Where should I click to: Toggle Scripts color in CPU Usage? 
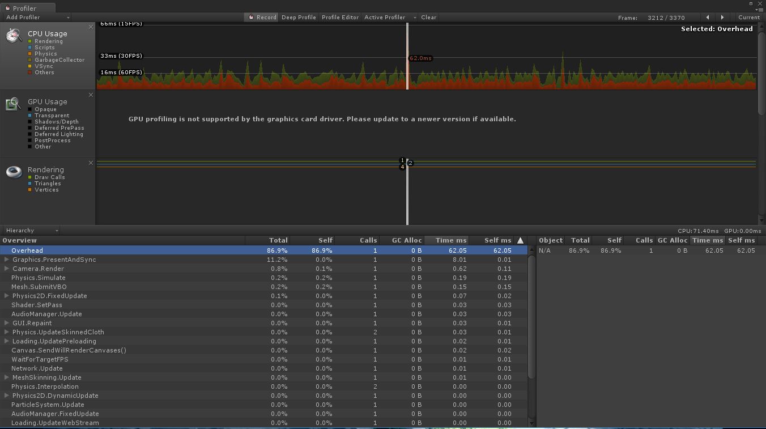30,48
